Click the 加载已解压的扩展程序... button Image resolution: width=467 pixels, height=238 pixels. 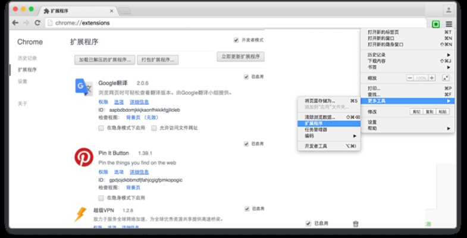point(105,60)
